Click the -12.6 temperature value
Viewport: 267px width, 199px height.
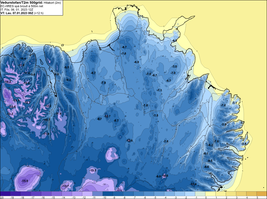pyautogui.click(x=129, y=141)
